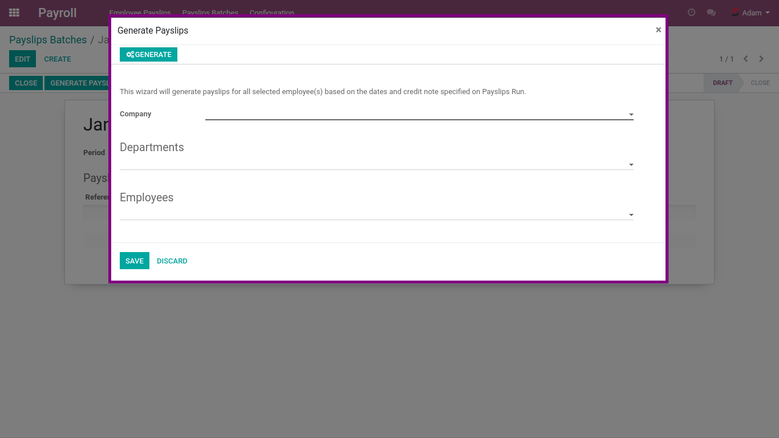Viewport: 779px width, 438px height.
Task: Close the Generate Payslips dialog with X
Action: (x=658, y=30)
